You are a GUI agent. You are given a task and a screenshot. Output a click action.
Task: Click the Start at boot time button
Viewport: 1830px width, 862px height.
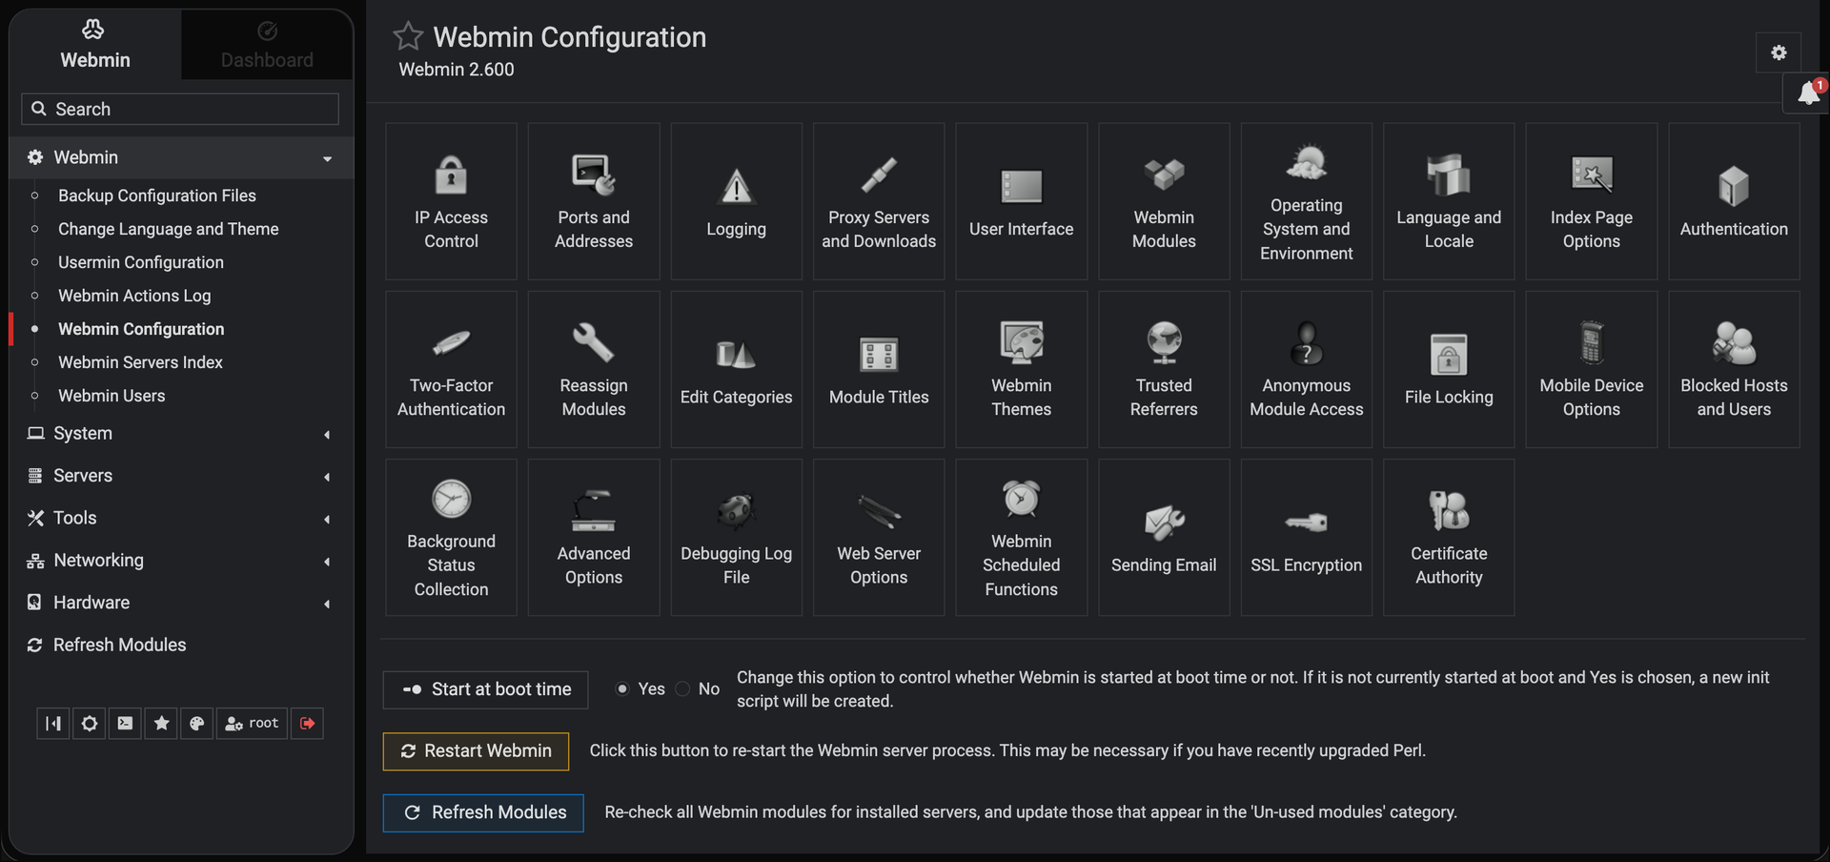click(x=485, y=689)
